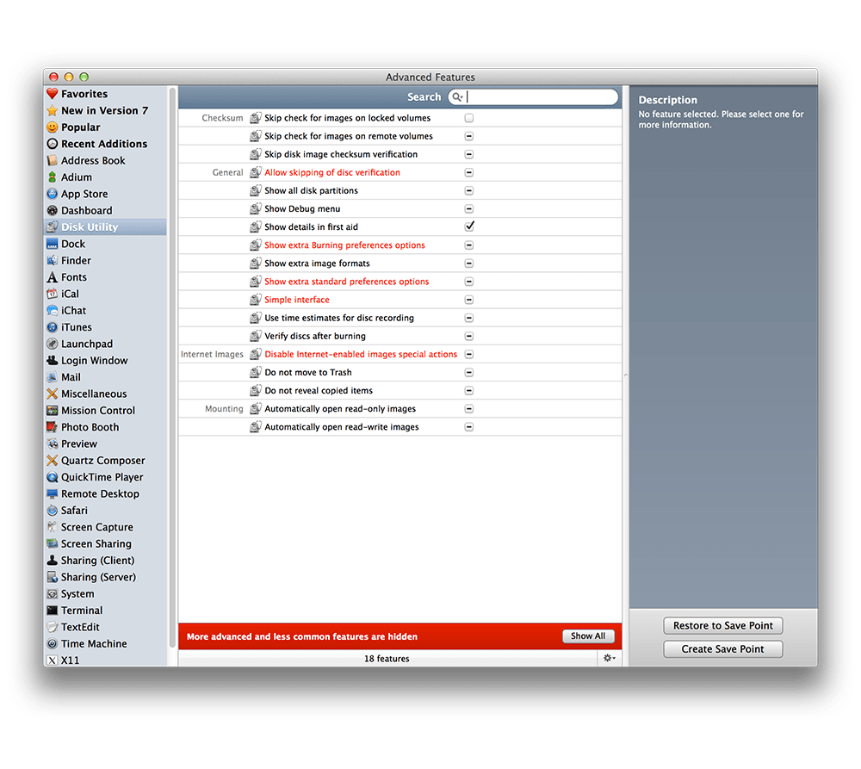861x769 pixels.
Task: Select Automatically open read-only images row
Action: 400,409
